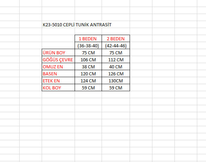The width and height of the screenshot is (206, 162).
Task: Select the GÖĞÜS ÇEVRE row label
Action: point(58,60)
